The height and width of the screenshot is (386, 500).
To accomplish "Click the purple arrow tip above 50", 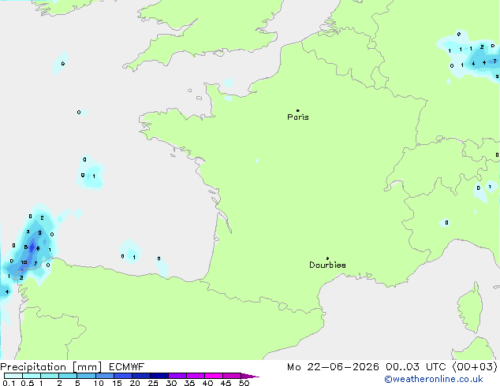I will point(250,376).
